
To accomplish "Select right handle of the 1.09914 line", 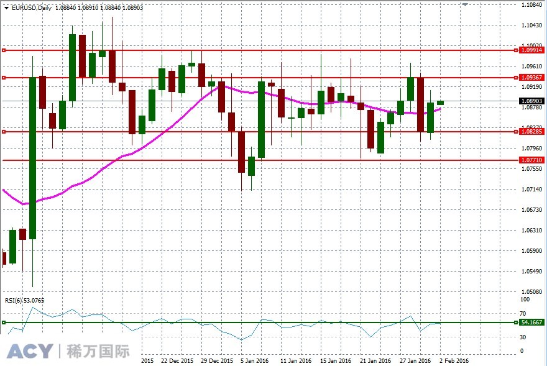I will (516, 50).
